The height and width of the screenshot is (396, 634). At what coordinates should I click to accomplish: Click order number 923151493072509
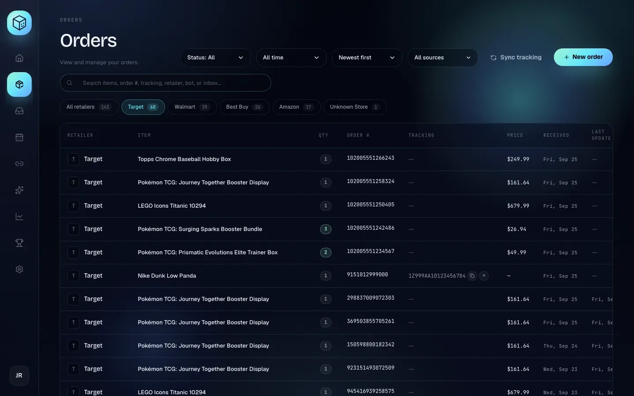[371, 368]
